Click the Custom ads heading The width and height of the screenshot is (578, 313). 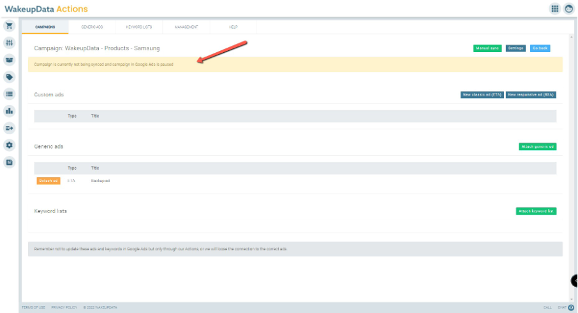[48, 95]
